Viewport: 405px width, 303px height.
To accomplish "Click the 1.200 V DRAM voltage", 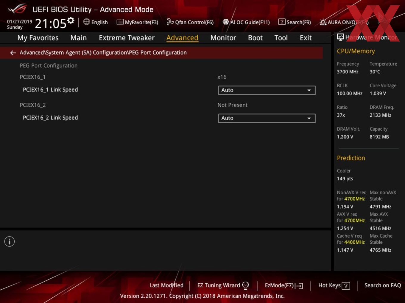I will click(x=345, y=137).
